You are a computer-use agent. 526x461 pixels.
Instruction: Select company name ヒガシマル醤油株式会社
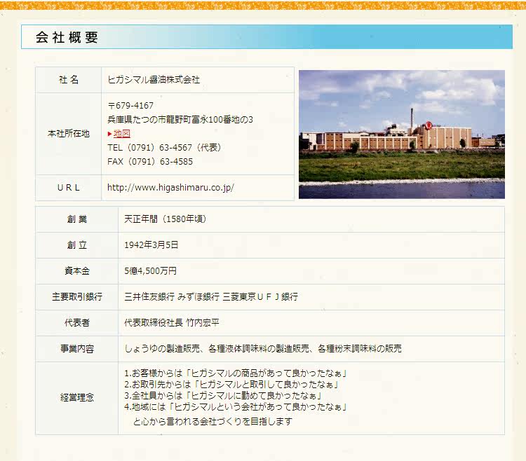click(x=154, y=80)
